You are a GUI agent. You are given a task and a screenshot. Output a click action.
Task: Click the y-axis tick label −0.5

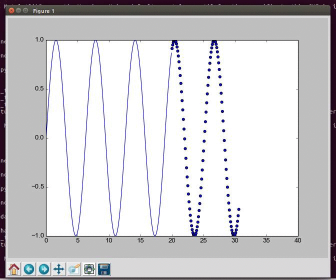click(37, 186)
